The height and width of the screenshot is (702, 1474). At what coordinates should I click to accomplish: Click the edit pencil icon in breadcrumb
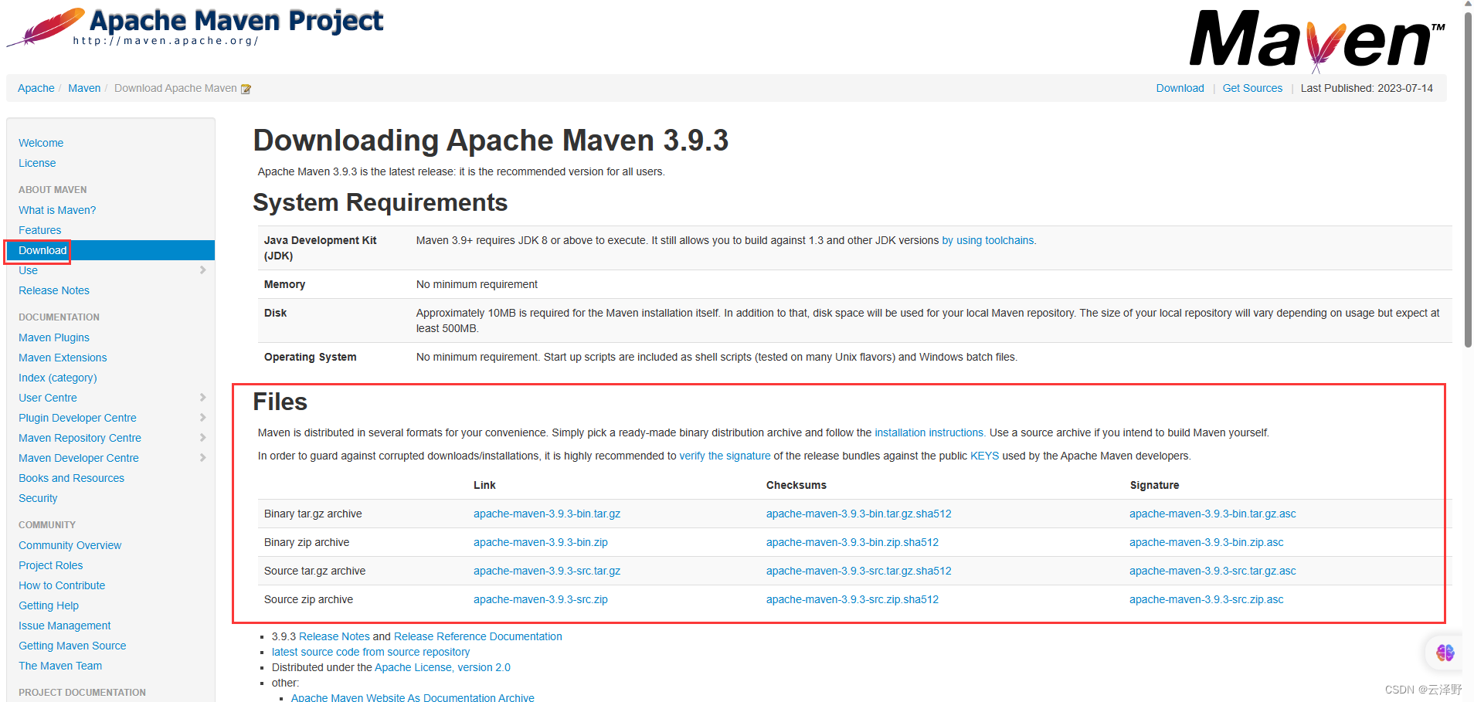click(x=246, y=89)
